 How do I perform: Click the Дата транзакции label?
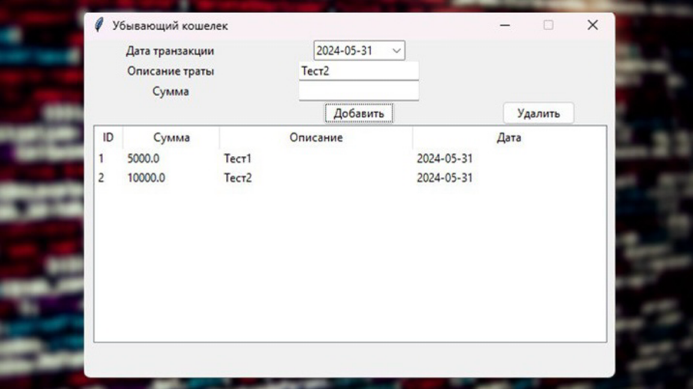(169, 51)
